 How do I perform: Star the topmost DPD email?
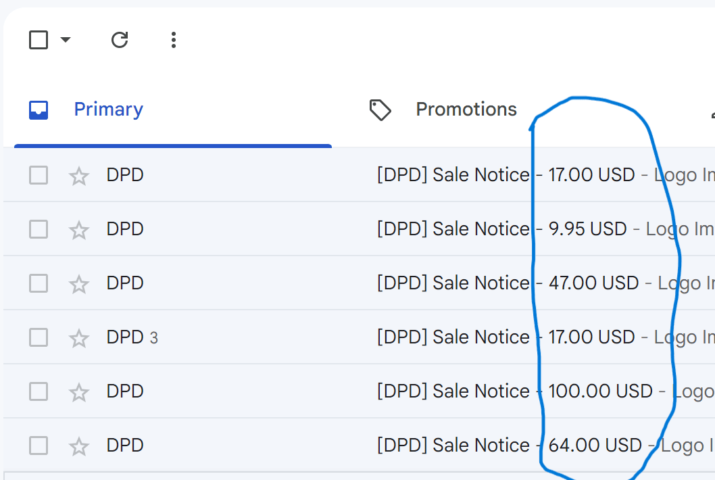[80, 176]
